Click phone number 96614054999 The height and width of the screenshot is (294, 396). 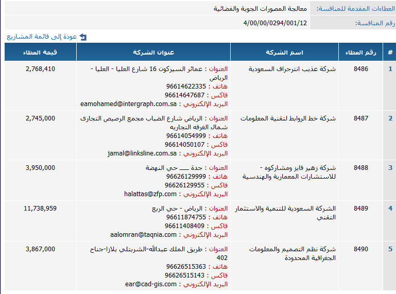[x=186, y=135]
